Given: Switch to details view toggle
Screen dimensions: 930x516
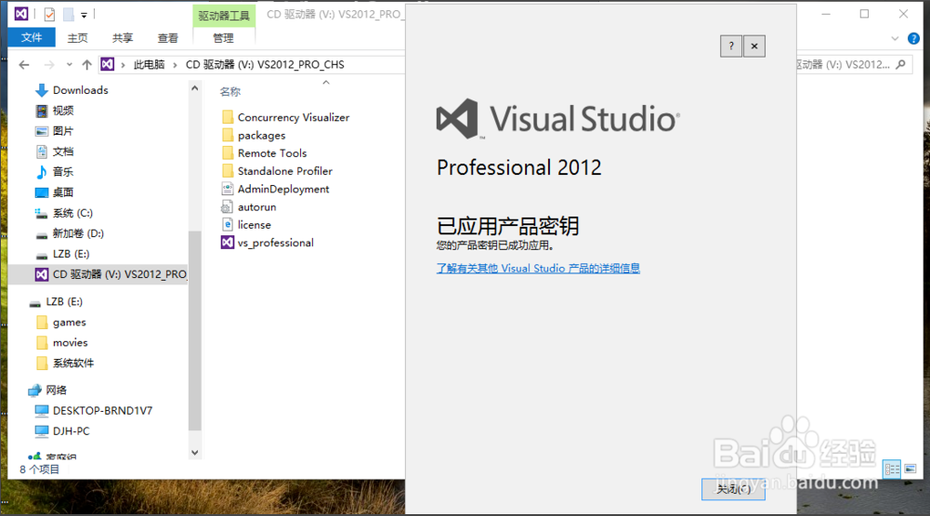Looking at the screenshot, I should coord(891,470).
